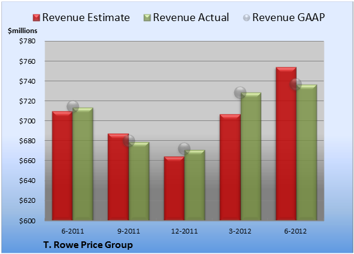Select the Revenue Actual legend label
Viewport: 354px width, 254px height.
[x=191, y=17]
